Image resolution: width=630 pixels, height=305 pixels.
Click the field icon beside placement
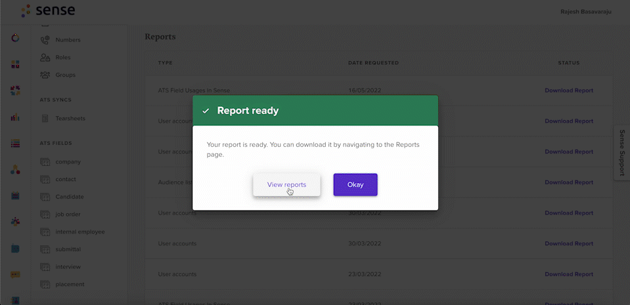coord(45,284)
